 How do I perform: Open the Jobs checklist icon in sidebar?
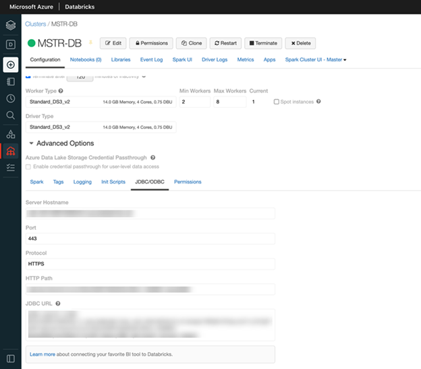pyautogui.click(x=10, y=167)
